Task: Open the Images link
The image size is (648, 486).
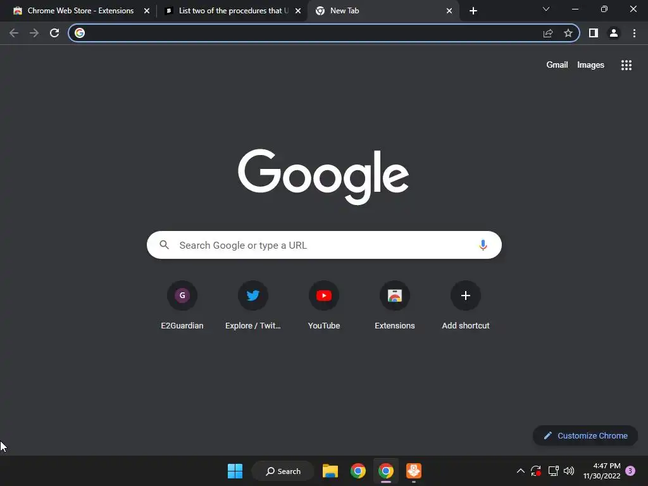Action: (x=590, y=65)
